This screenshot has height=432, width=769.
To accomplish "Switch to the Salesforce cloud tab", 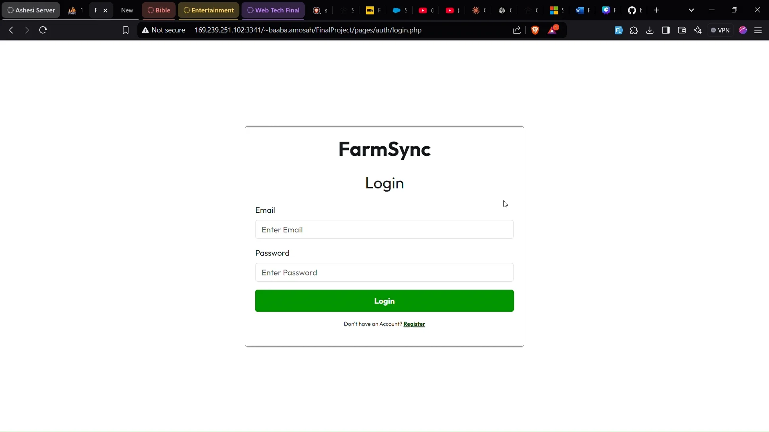I will pos(399,10).
